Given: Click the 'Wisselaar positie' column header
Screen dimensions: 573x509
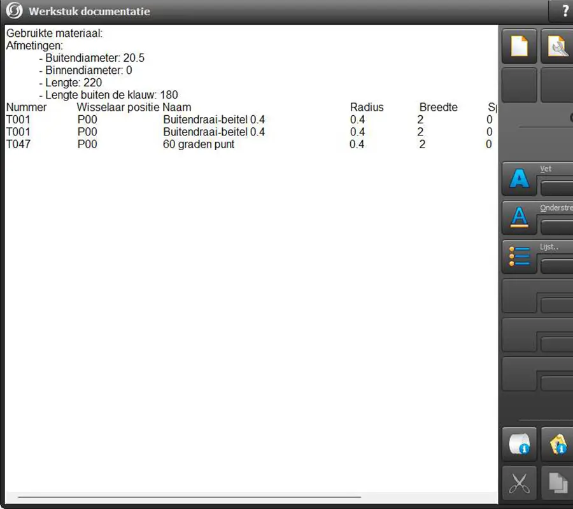Looking at the screenshot, I should point(118,107).
